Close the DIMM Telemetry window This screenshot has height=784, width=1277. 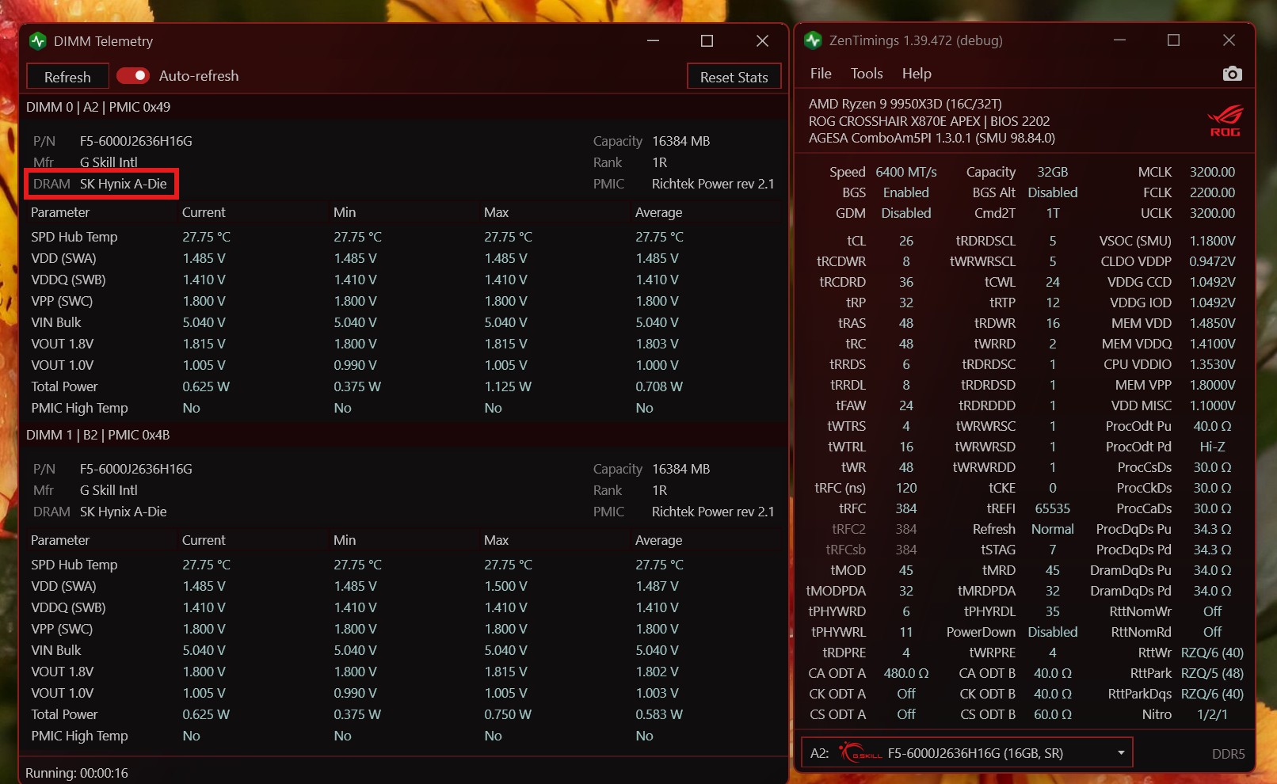762,41
